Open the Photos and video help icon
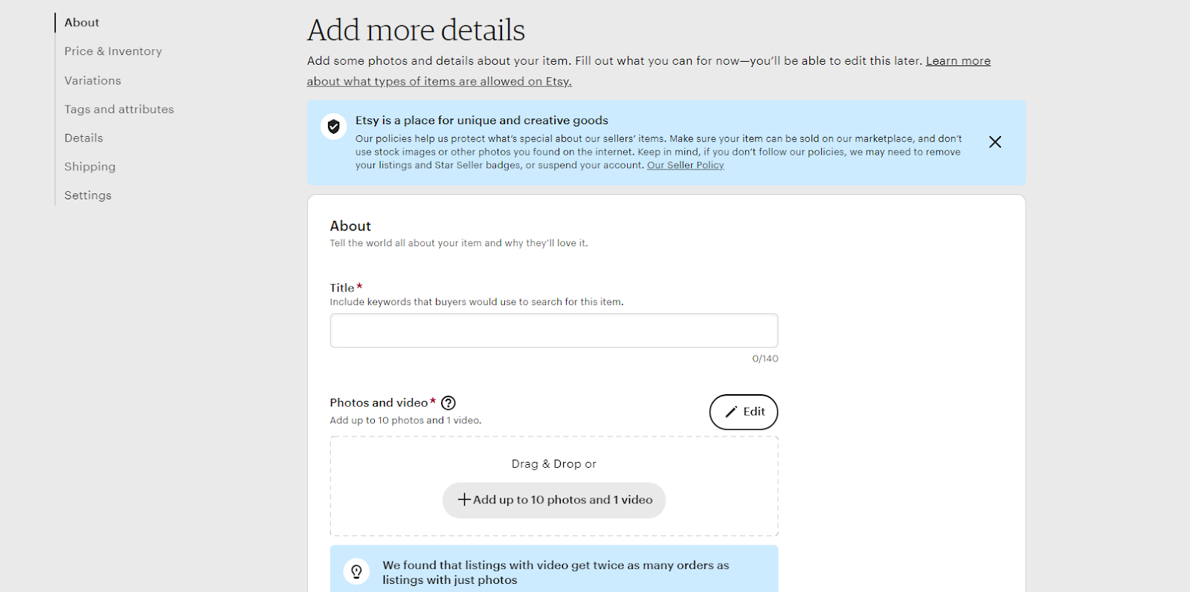The image size is (1190, 592). point(448,402)
